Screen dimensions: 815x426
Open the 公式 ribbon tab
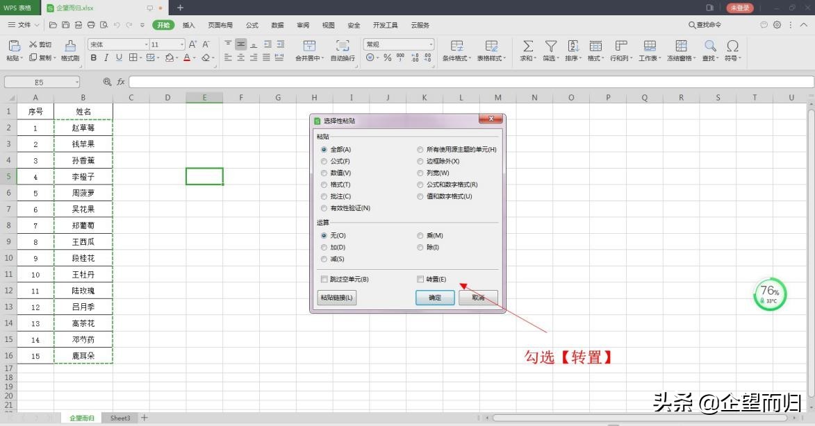[252, 25]
